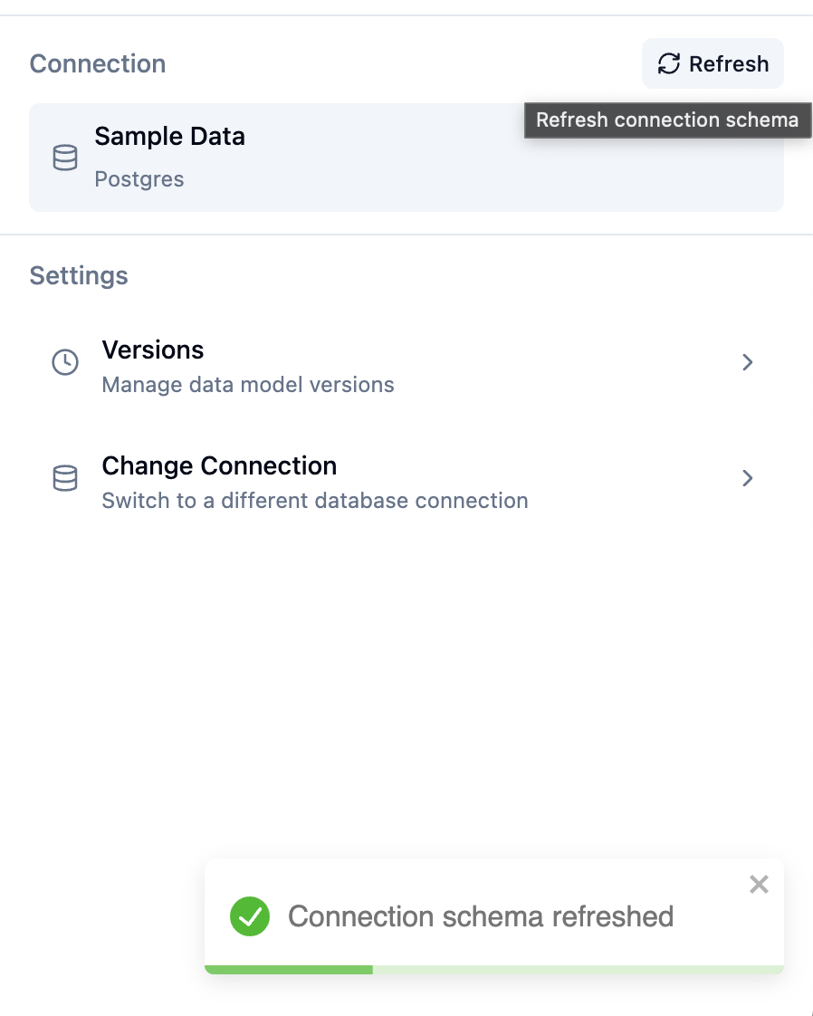Click the Refresh button
This screenshot has height=1016, width=813.
[713, 63]
